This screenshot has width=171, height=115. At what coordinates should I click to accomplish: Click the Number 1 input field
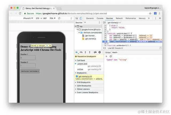[x=28, y=58]
